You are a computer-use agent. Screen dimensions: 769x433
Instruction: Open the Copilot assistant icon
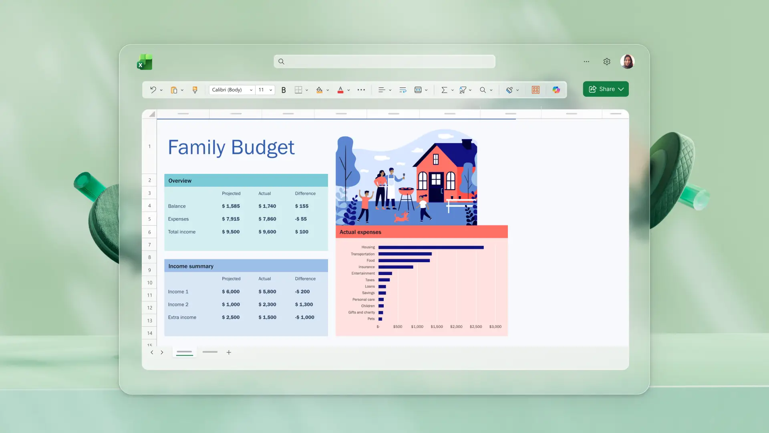click(x=556, y=90)
